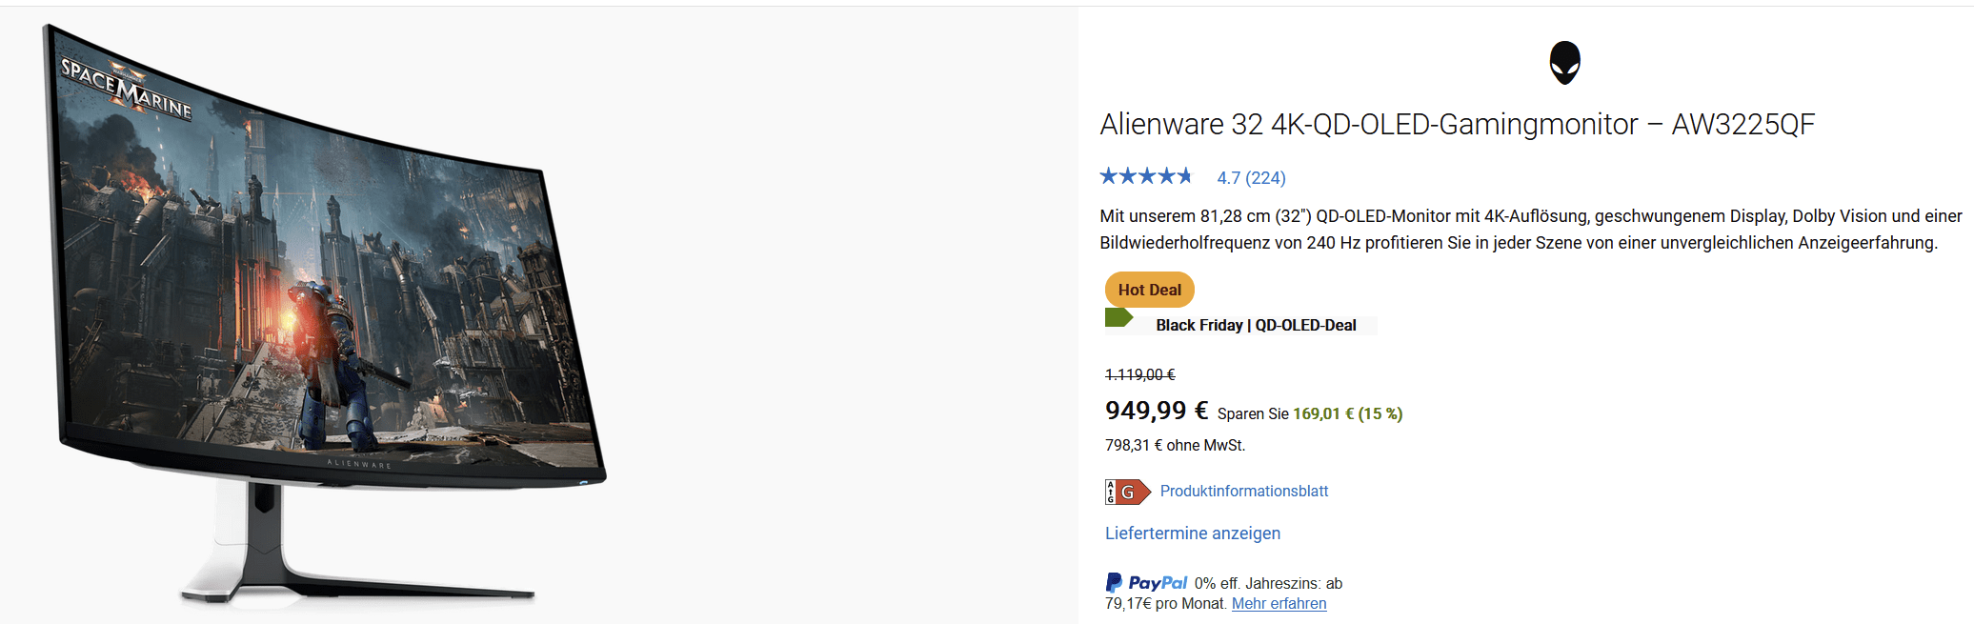Click the Hot Deal badge
This screenshot has width=1974, height=624.
1149,290
